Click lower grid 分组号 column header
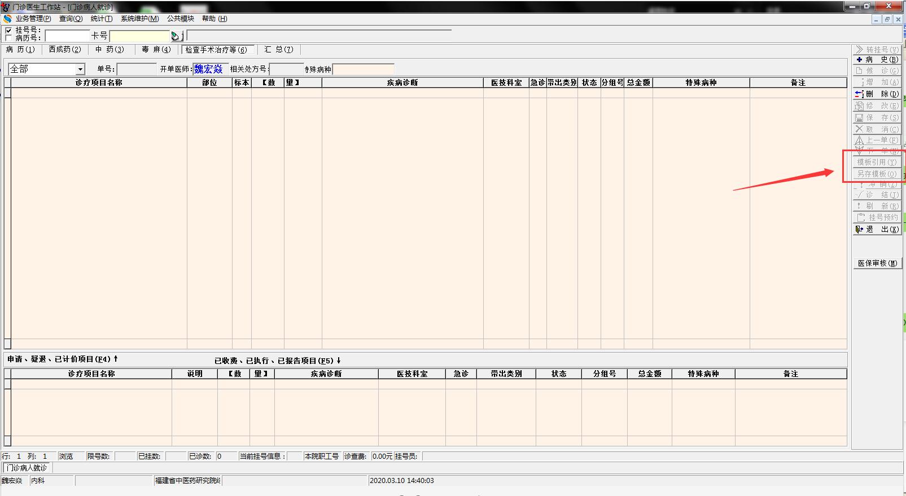 coord(605,374)
